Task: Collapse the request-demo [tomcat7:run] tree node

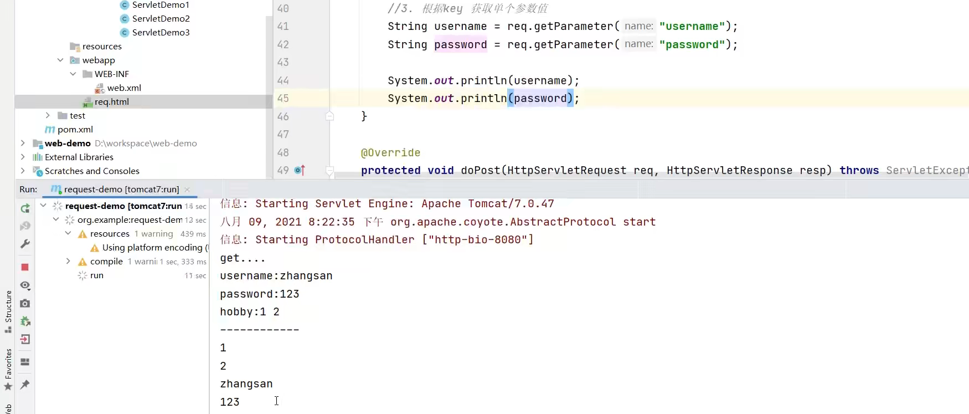Action: point(43,206)
